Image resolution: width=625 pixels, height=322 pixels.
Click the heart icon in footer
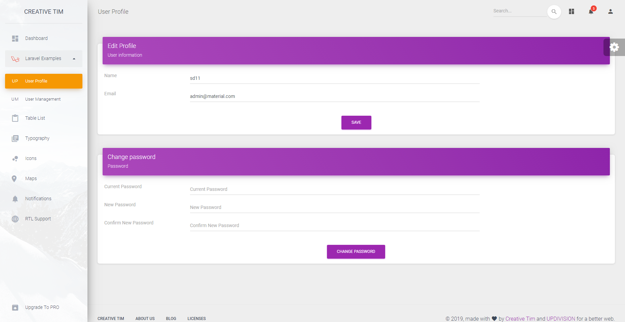point(494,319)
